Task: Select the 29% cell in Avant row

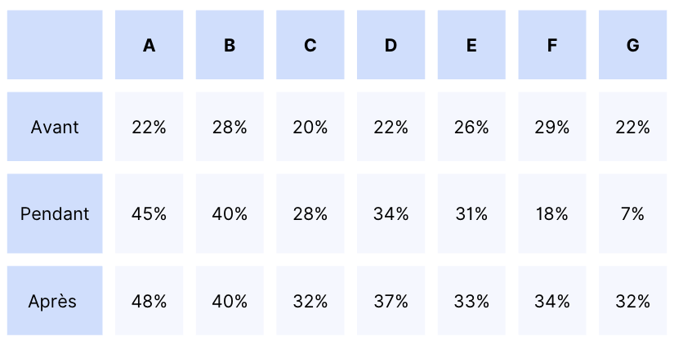Action: (x=552, y=127)
